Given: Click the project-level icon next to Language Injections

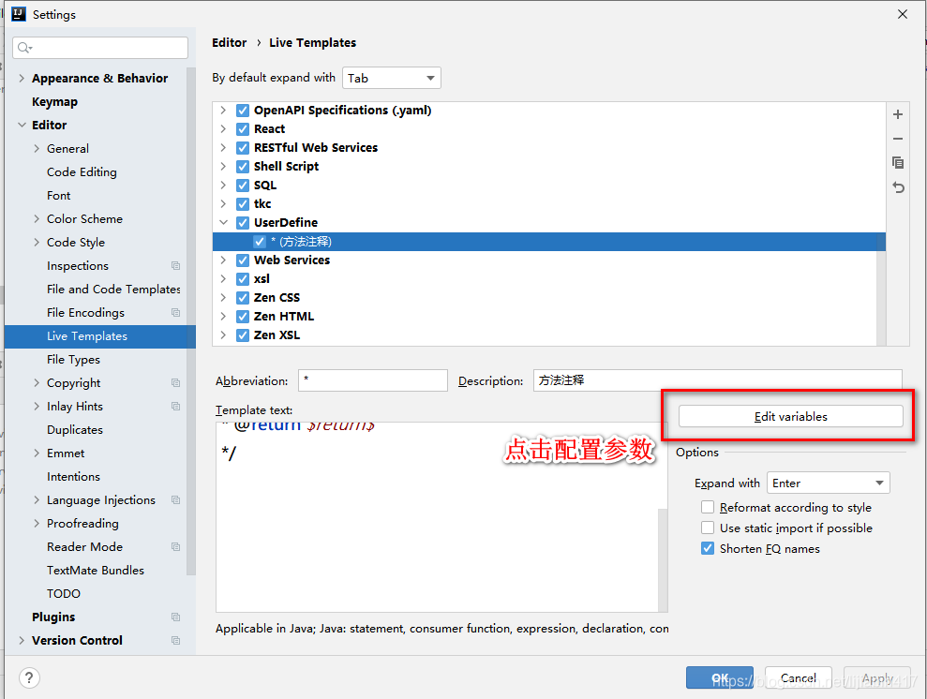Looking at the screenshot, I should tap(175, 499).
